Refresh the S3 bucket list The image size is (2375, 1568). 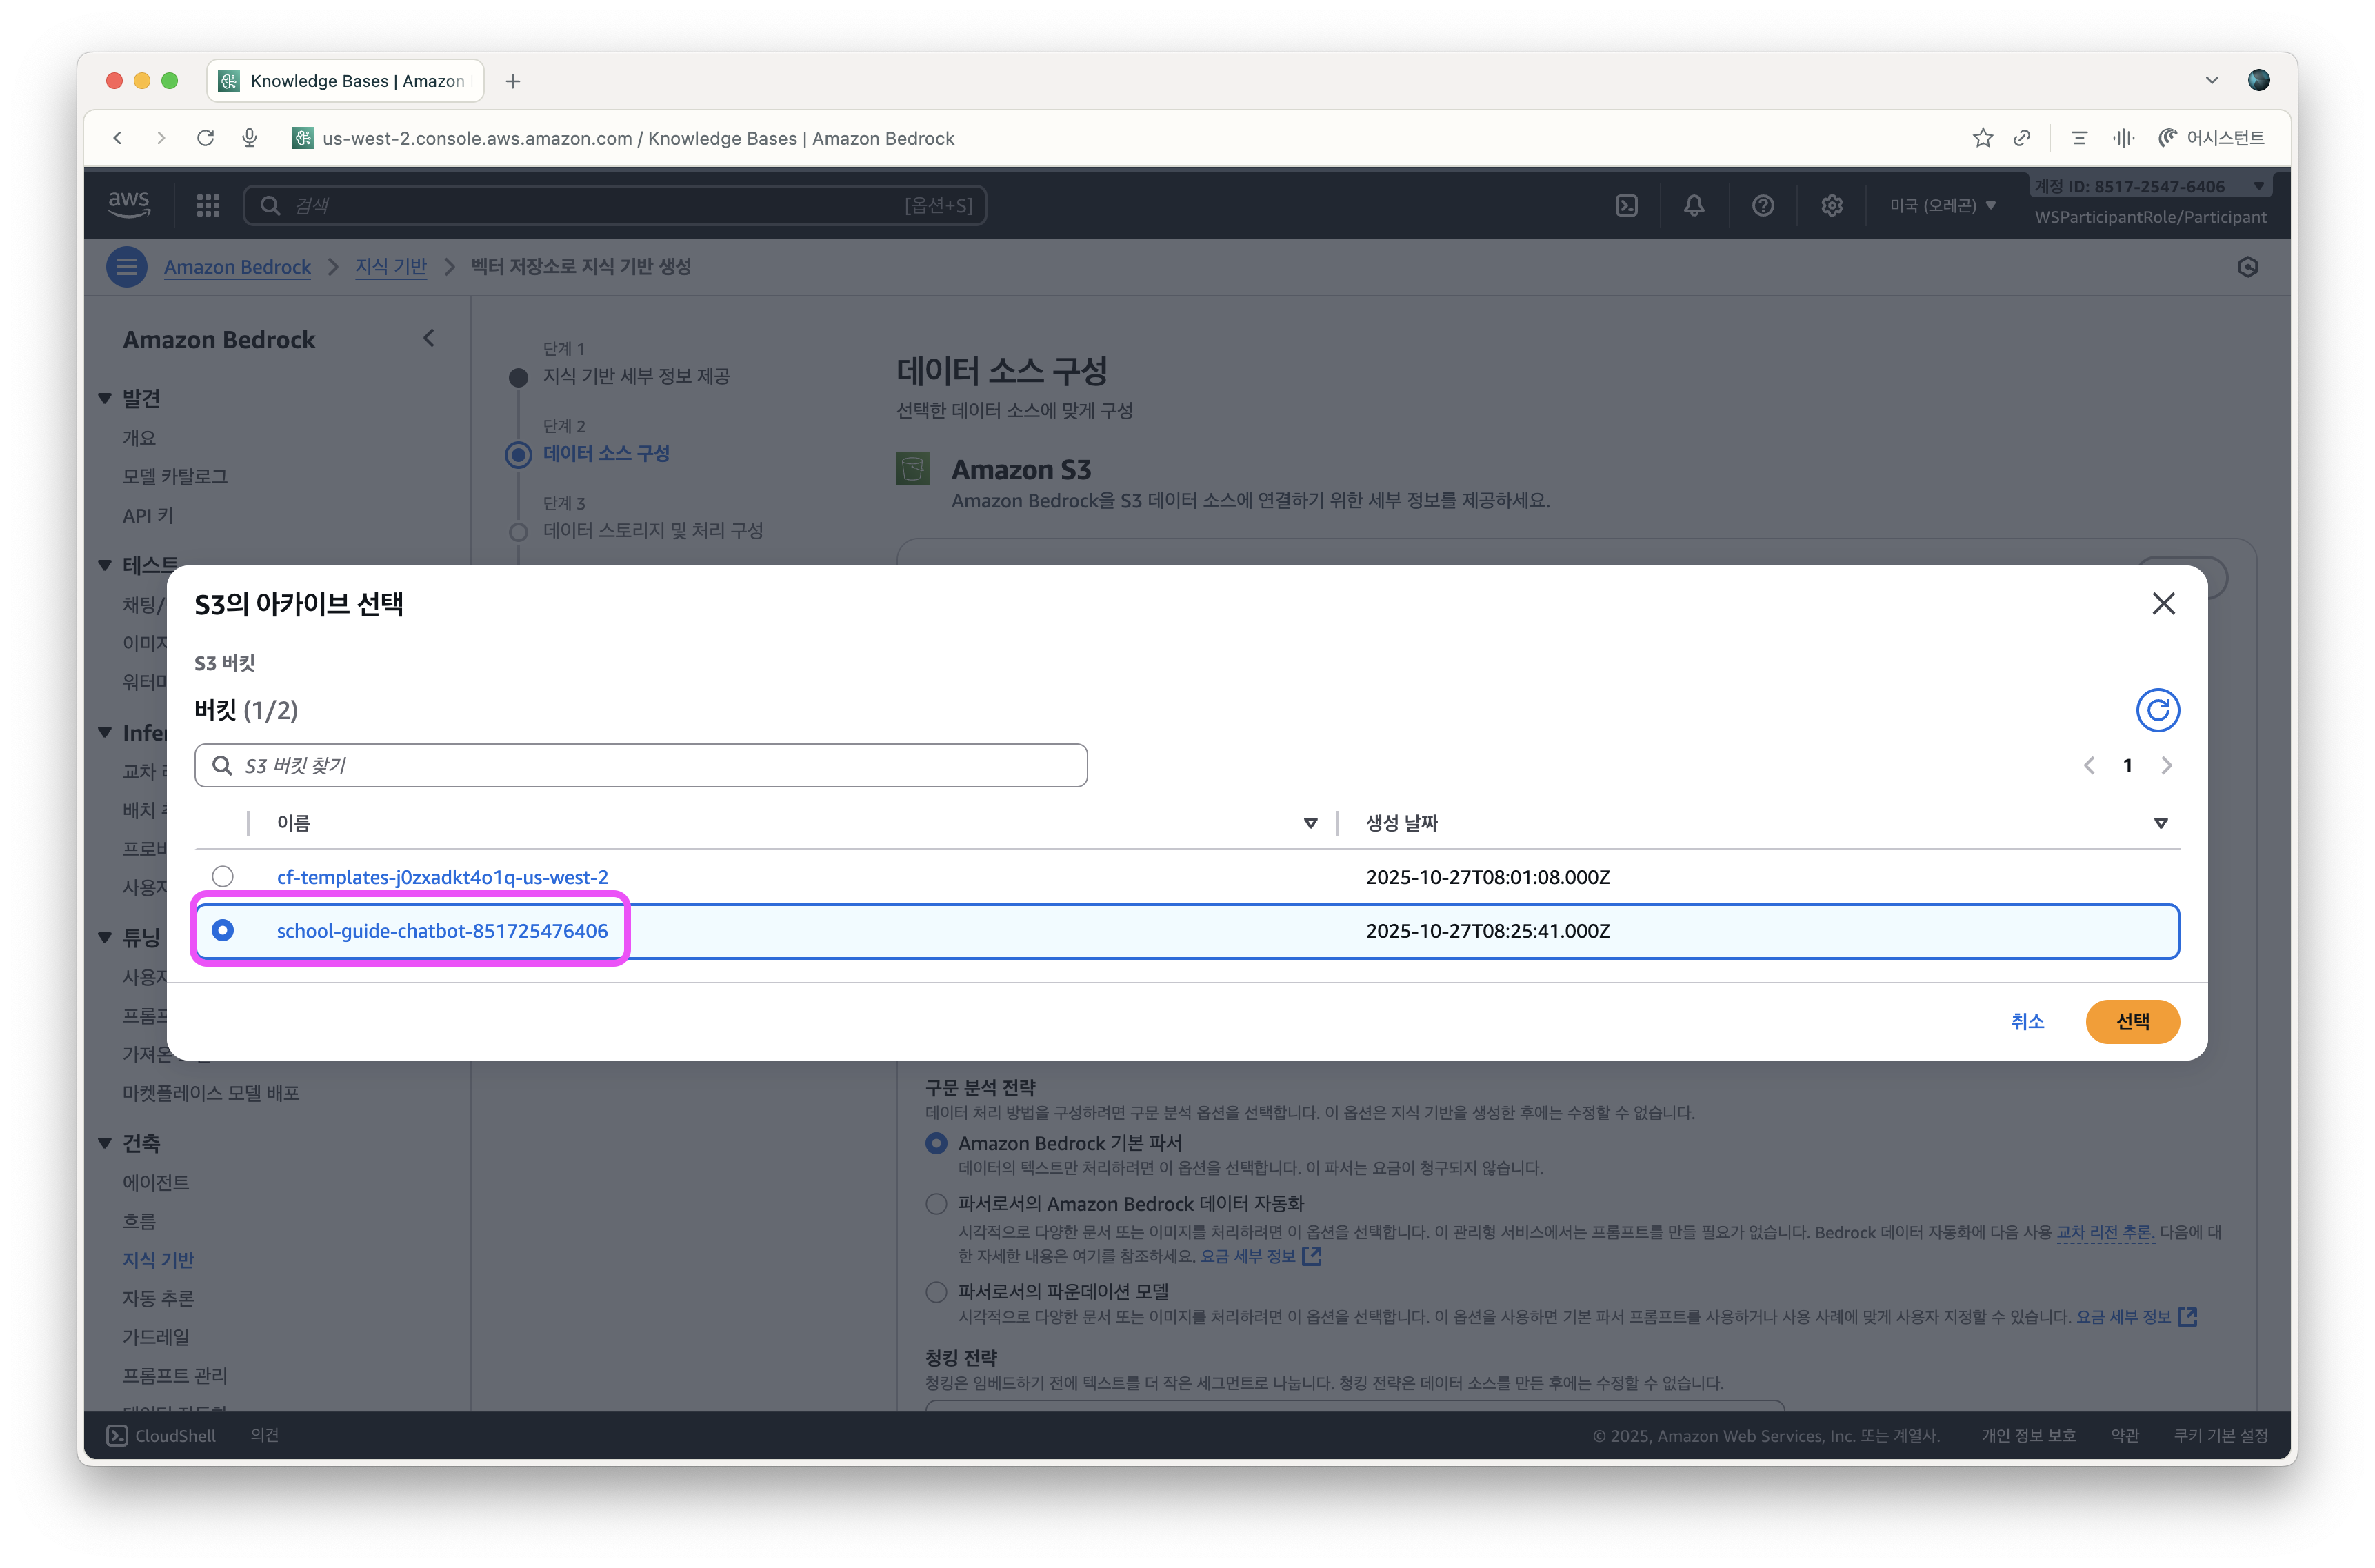[x=2157, y=710]
